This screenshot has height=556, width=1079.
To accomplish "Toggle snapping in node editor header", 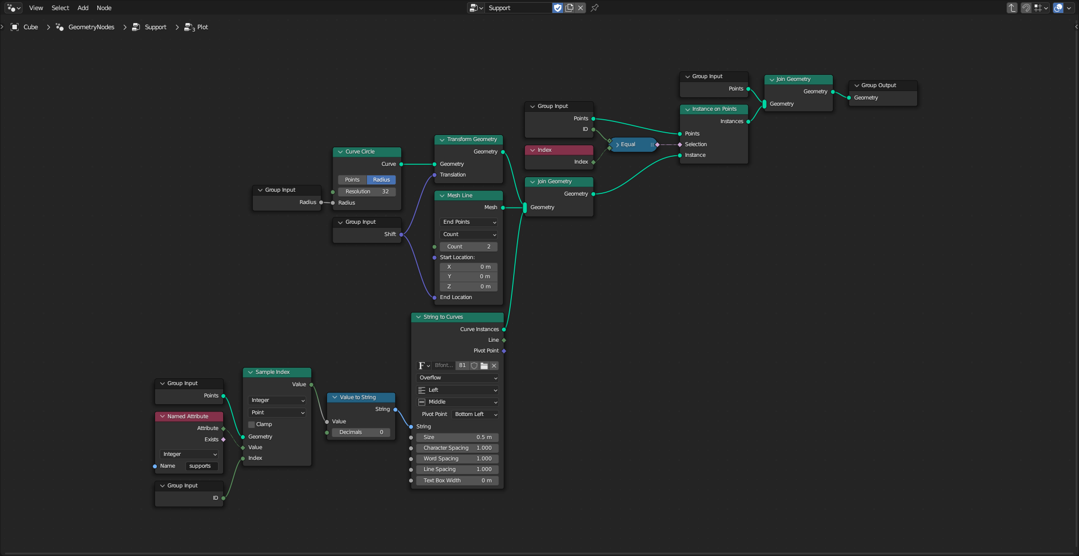I will point(1026,8).
